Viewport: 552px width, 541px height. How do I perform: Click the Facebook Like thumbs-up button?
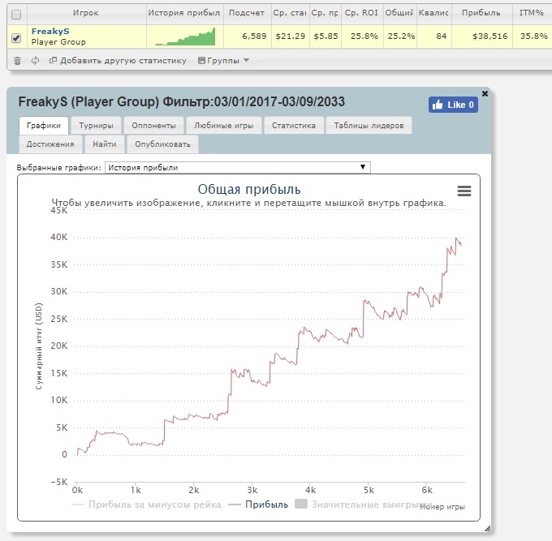(453, 105)
